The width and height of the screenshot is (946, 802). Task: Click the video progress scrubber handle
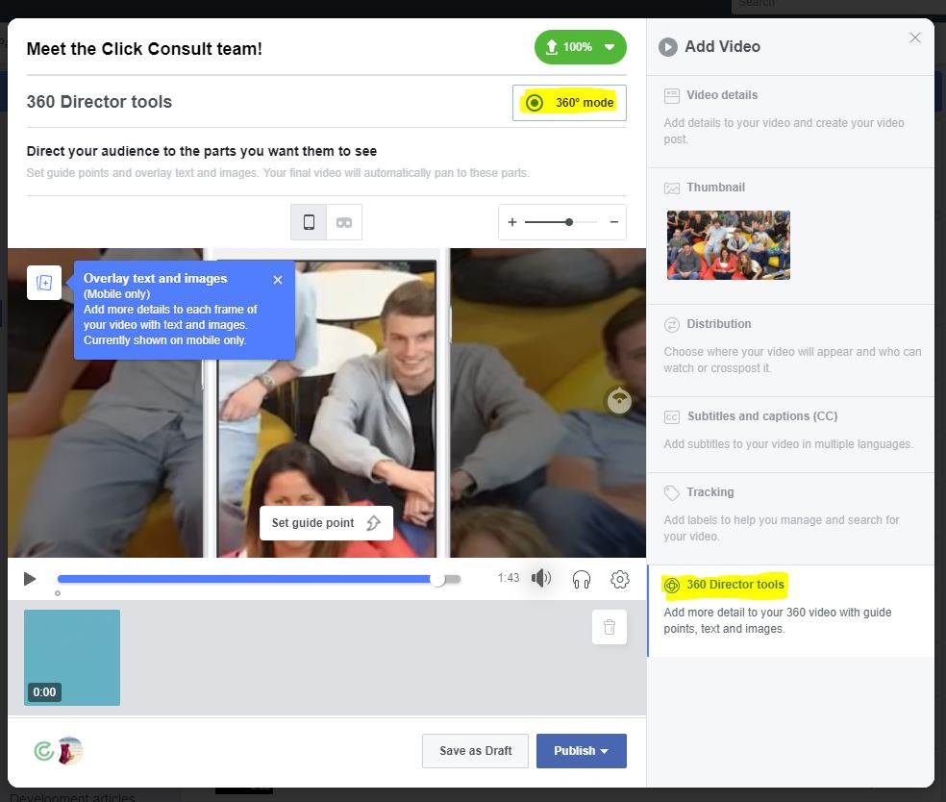(438, 579)
